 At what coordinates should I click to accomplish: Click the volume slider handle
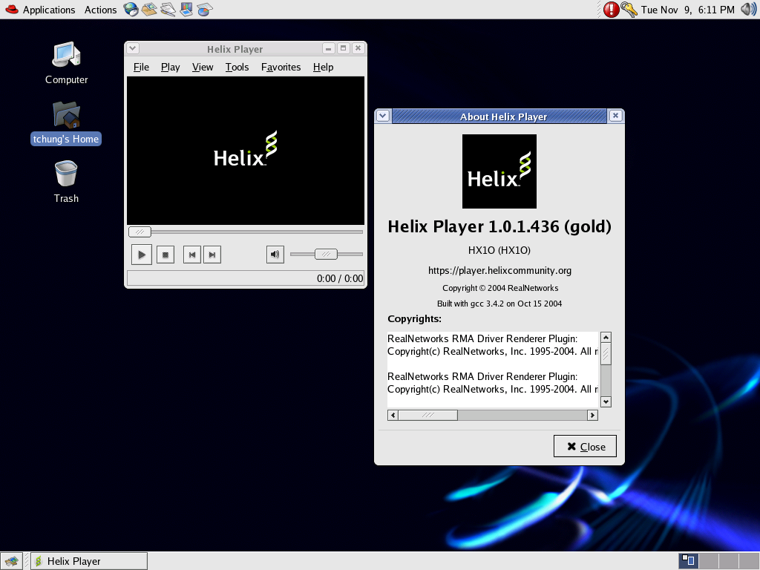(326, 254)
